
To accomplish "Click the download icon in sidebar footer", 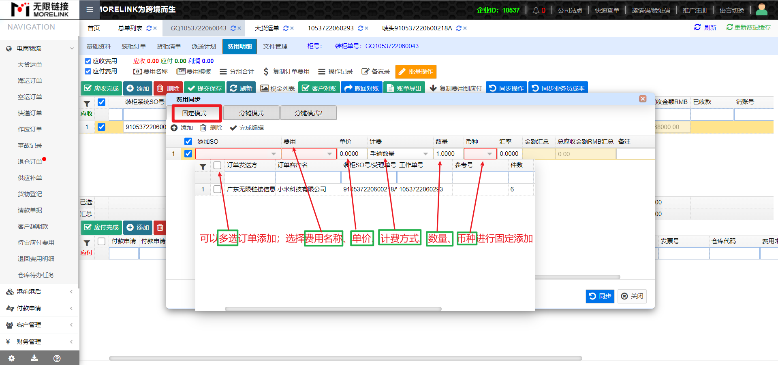I will (34, 358).
